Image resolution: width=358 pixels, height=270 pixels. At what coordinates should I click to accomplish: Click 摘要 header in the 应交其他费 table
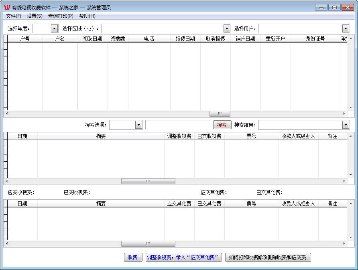pos(101,203)
